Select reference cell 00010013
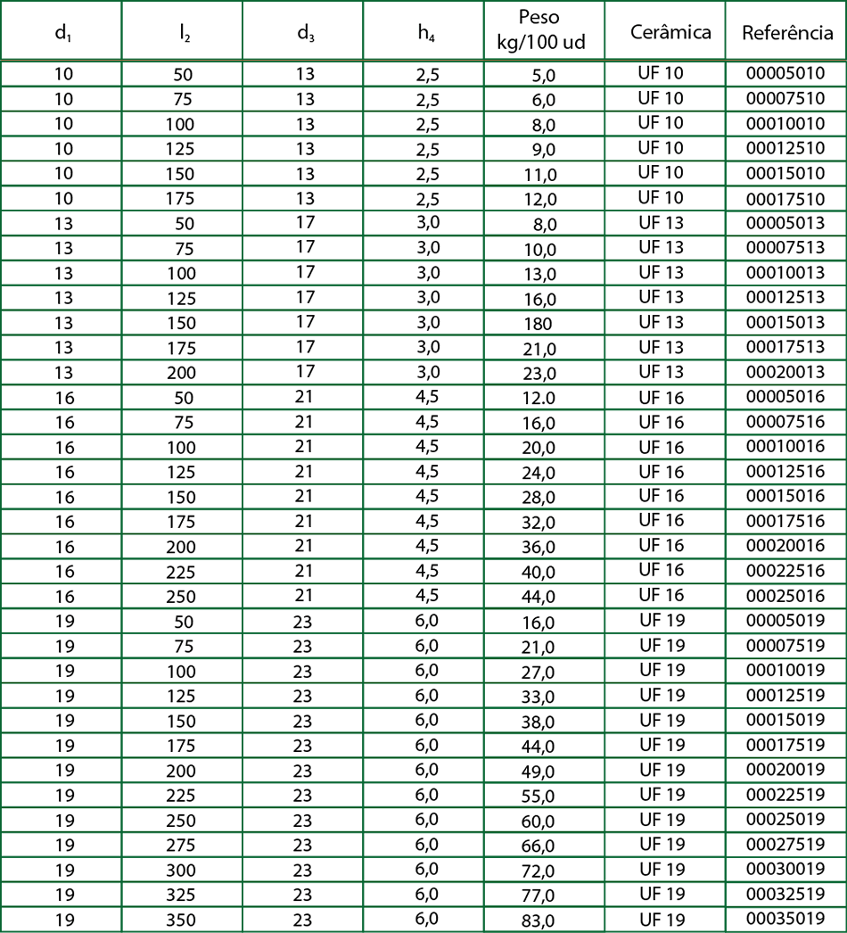Viewport: 847px width, 933px height. point(785,273)
